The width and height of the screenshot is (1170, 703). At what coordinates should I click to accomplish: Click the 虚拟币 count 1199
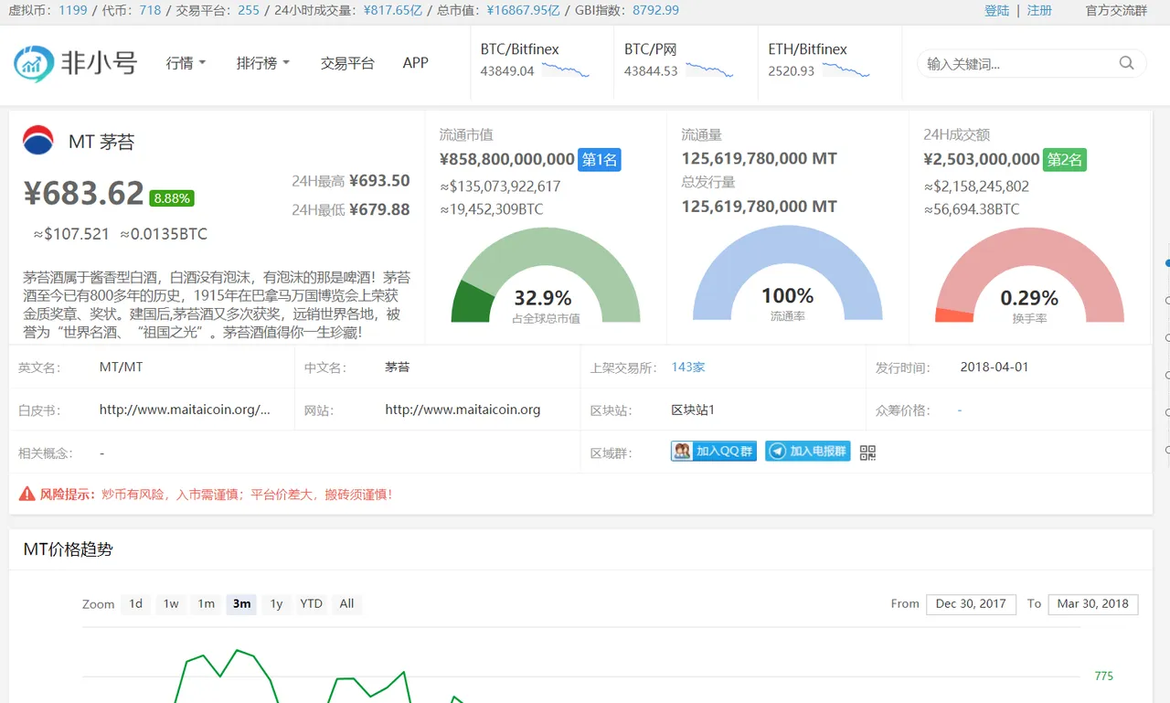pos(73,11)
